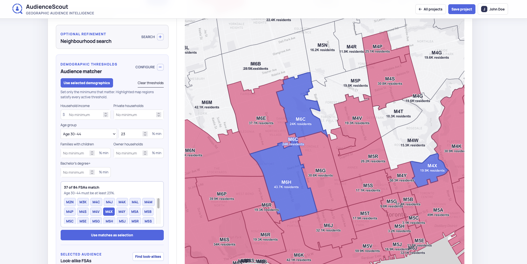Screen dimensions: 527x264
Task: Toggle the M4Y FSA chip
Action: tap(122, 212)
